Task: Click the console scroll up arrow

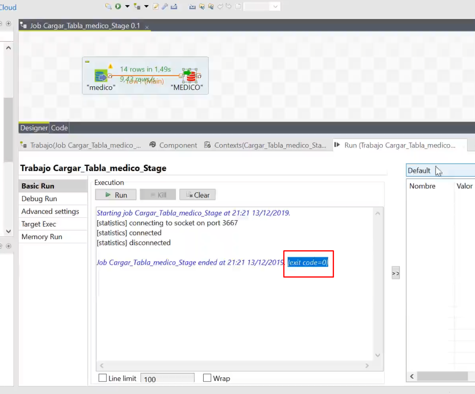Action: [378, 213]
